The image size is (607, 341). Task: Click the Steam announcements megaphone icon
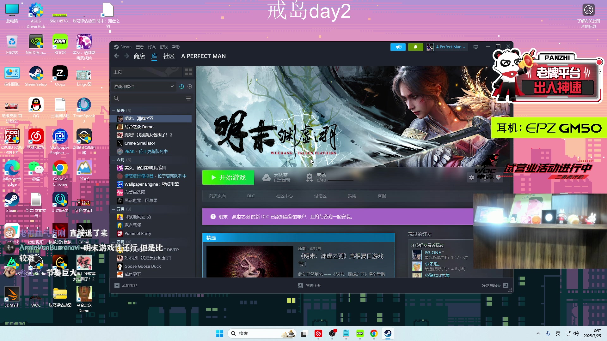tap(398, 47)
